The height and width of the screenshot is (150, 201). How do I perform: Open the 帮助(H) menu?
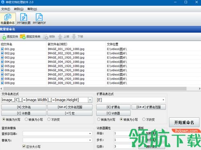click(x=32, y=9)
